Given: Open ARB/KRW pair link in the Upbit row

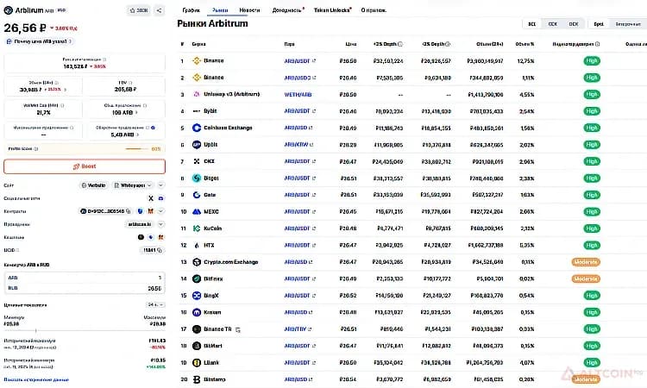Looking at the screenshot, I should tap(298, 145).
